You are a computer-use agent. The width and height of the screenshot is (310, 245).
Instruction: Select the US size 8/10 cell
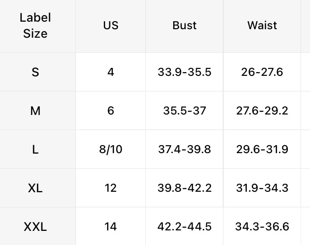tap(110, 149)
